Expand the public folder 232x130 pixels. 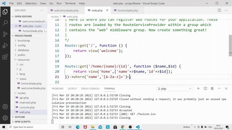click(x=22, y=55)
